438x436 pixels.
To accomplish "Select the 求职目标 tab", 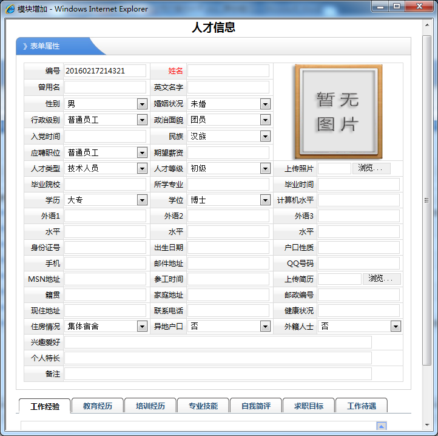I will click(308, 406).
